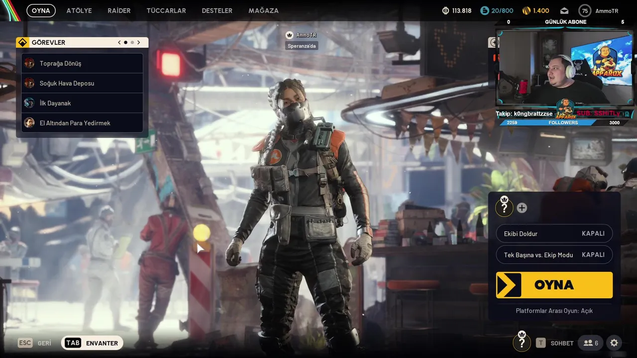Image resolution: width=637 pixels, height=358 pixels.
Task: Click the crown icon above the character
Action: pos(289,35)
